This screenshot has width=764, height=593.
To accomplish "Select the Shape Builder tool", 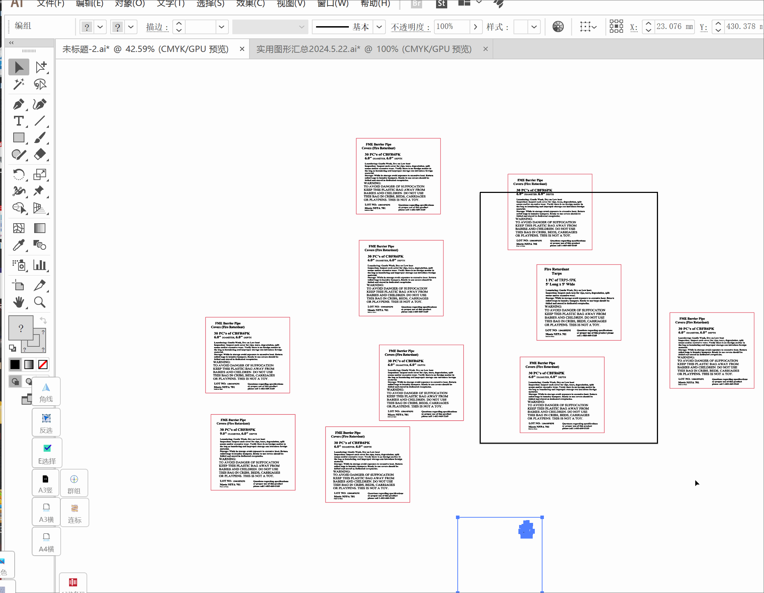I will click(x=19, y=208).
